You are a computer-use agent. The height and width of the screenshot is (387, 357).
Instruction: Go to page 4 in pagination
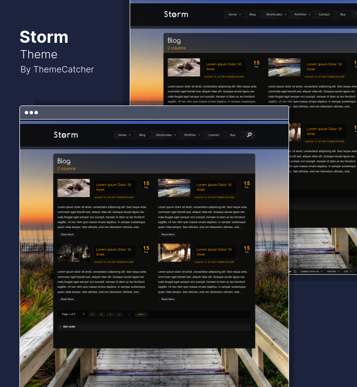[110, 314]
